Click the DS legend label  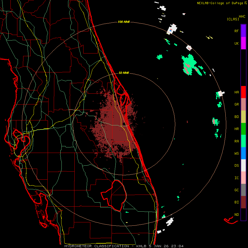pyautogui.click(x=236, y=166)
